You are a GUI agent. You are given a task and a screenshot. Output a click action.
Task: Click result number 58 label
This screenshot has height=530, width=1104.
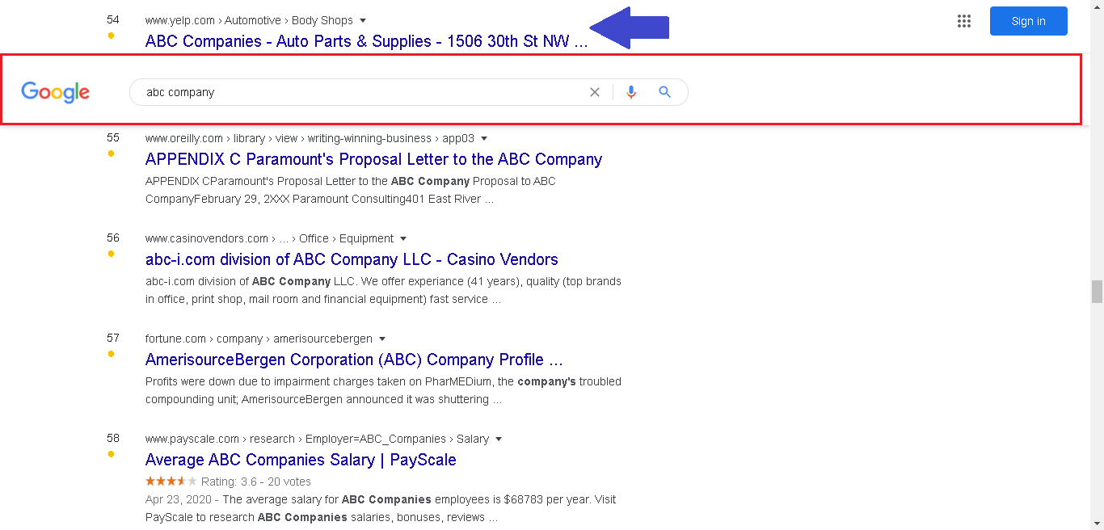click(113, 438)
